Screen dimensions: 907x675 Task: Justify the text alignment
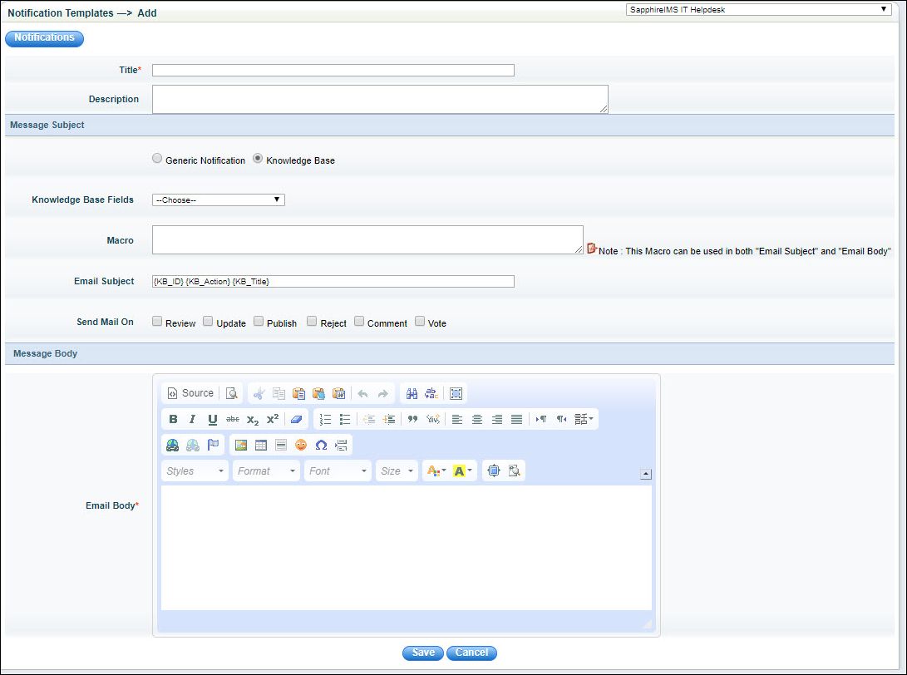[x=516, y=419]
